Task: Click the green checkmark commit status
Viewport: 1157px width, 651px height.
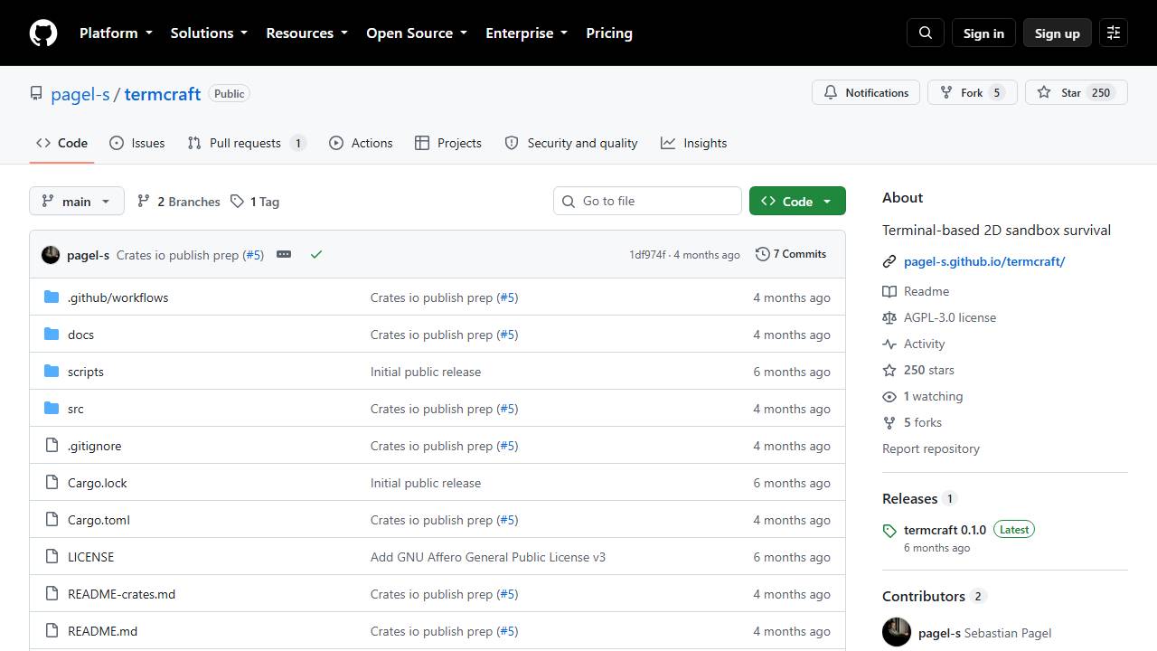Action: 316,254
